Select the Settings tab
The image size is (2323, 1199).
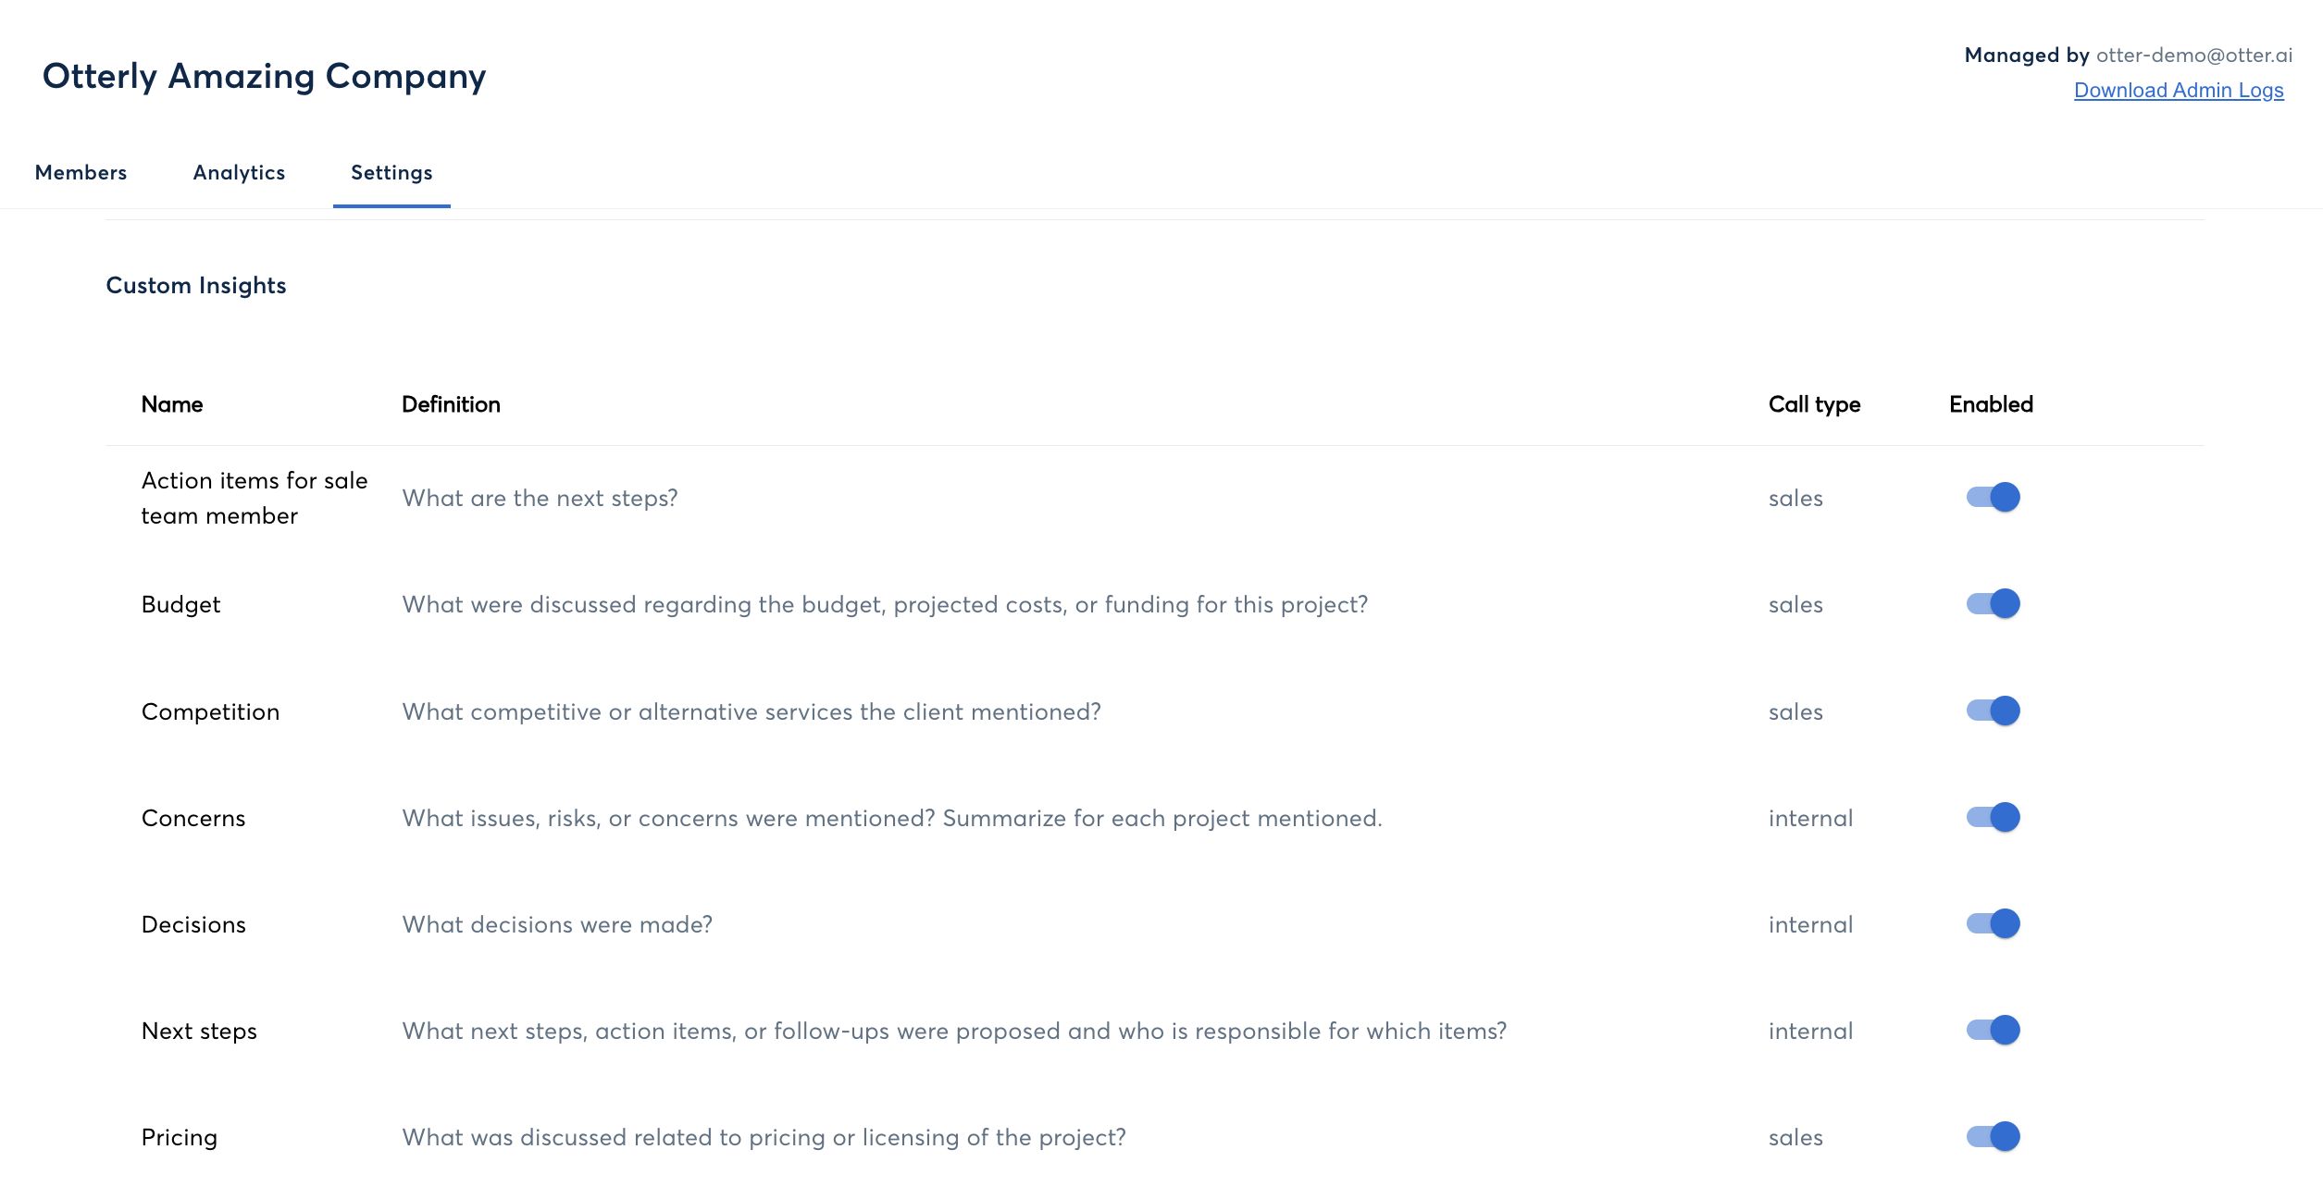391,173
